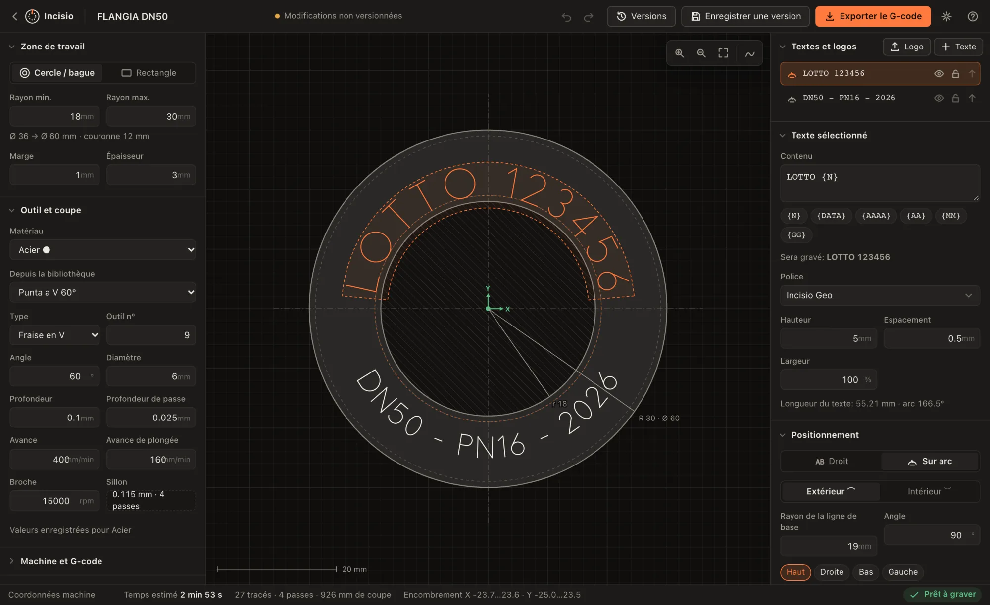
Task: Click the redo arrow icon
Action: tap(588, 17)
